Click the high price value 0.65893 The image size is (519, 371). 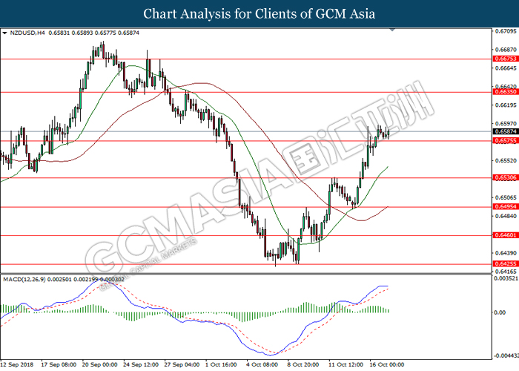tap(82, 33)
